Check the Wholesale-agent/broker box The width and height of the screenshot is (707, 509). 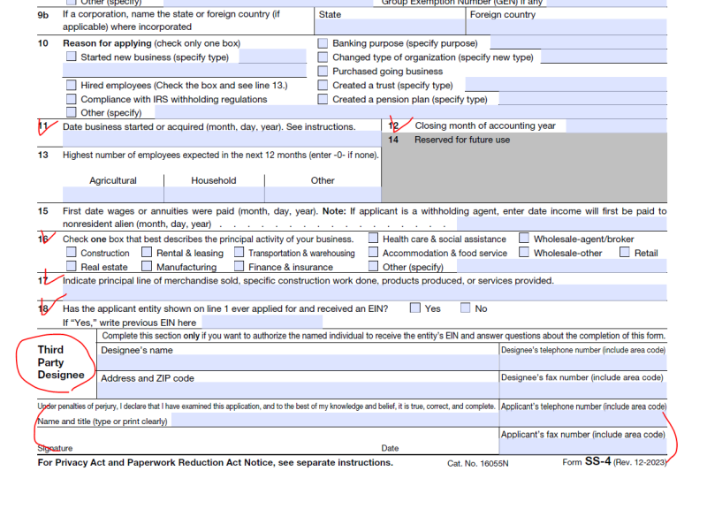coord(524,238)
